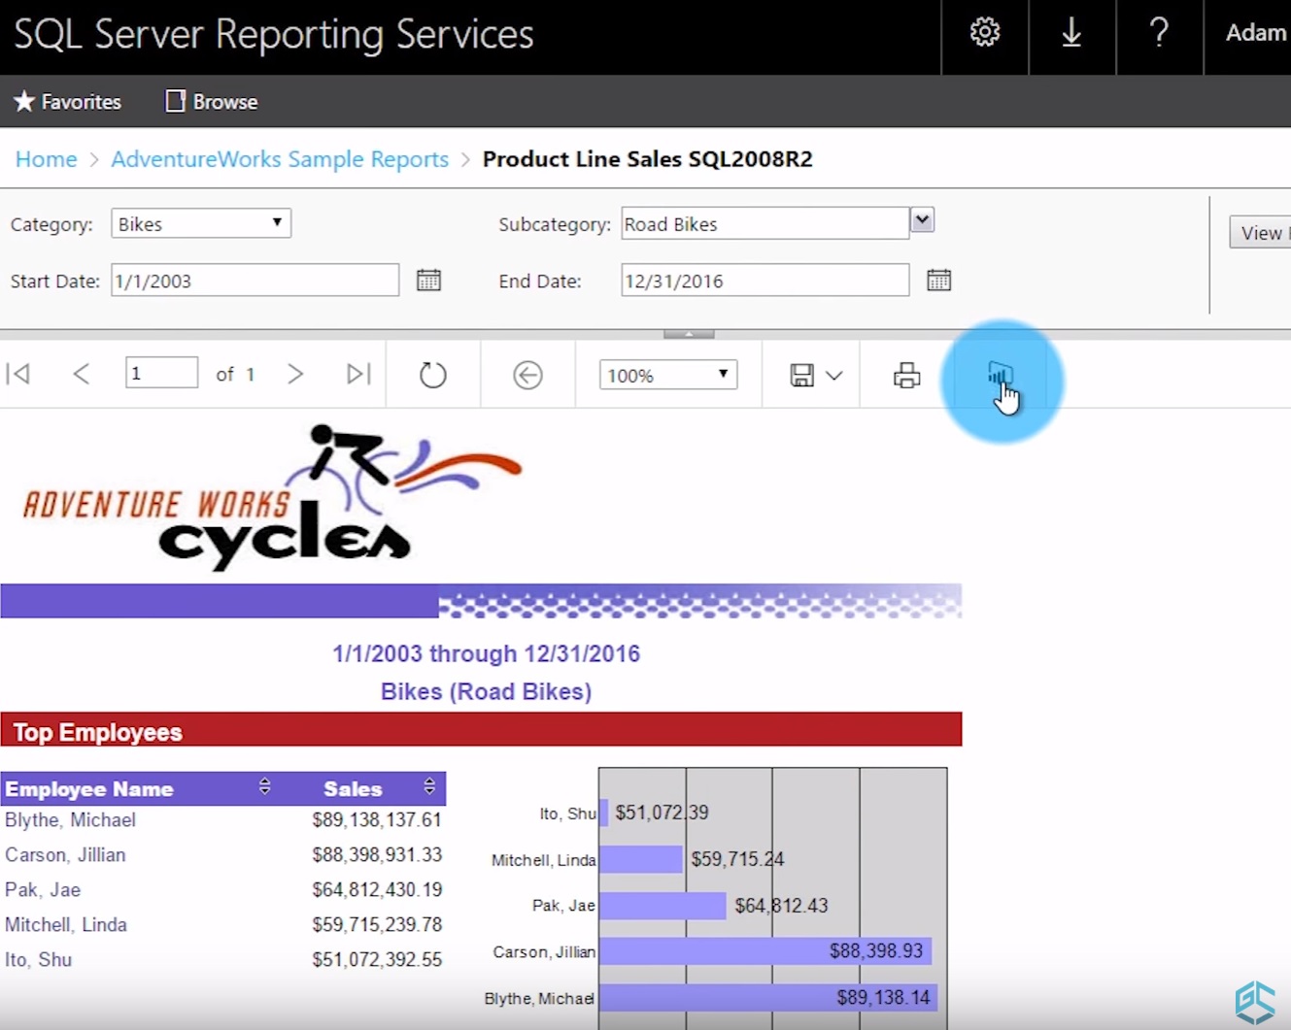Switch to the Browse tab
The width and height of the screenshot is (1291, 1030).
pos(210,101)
